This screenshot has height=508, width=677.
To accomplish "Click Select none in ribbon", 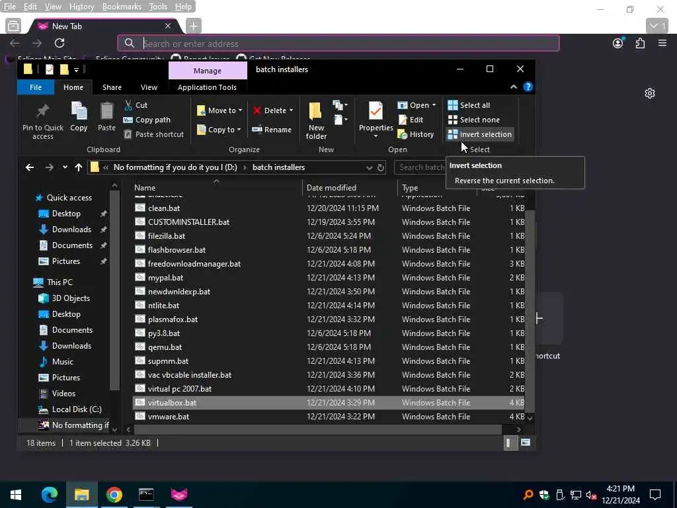I will [x=473, y=120].
